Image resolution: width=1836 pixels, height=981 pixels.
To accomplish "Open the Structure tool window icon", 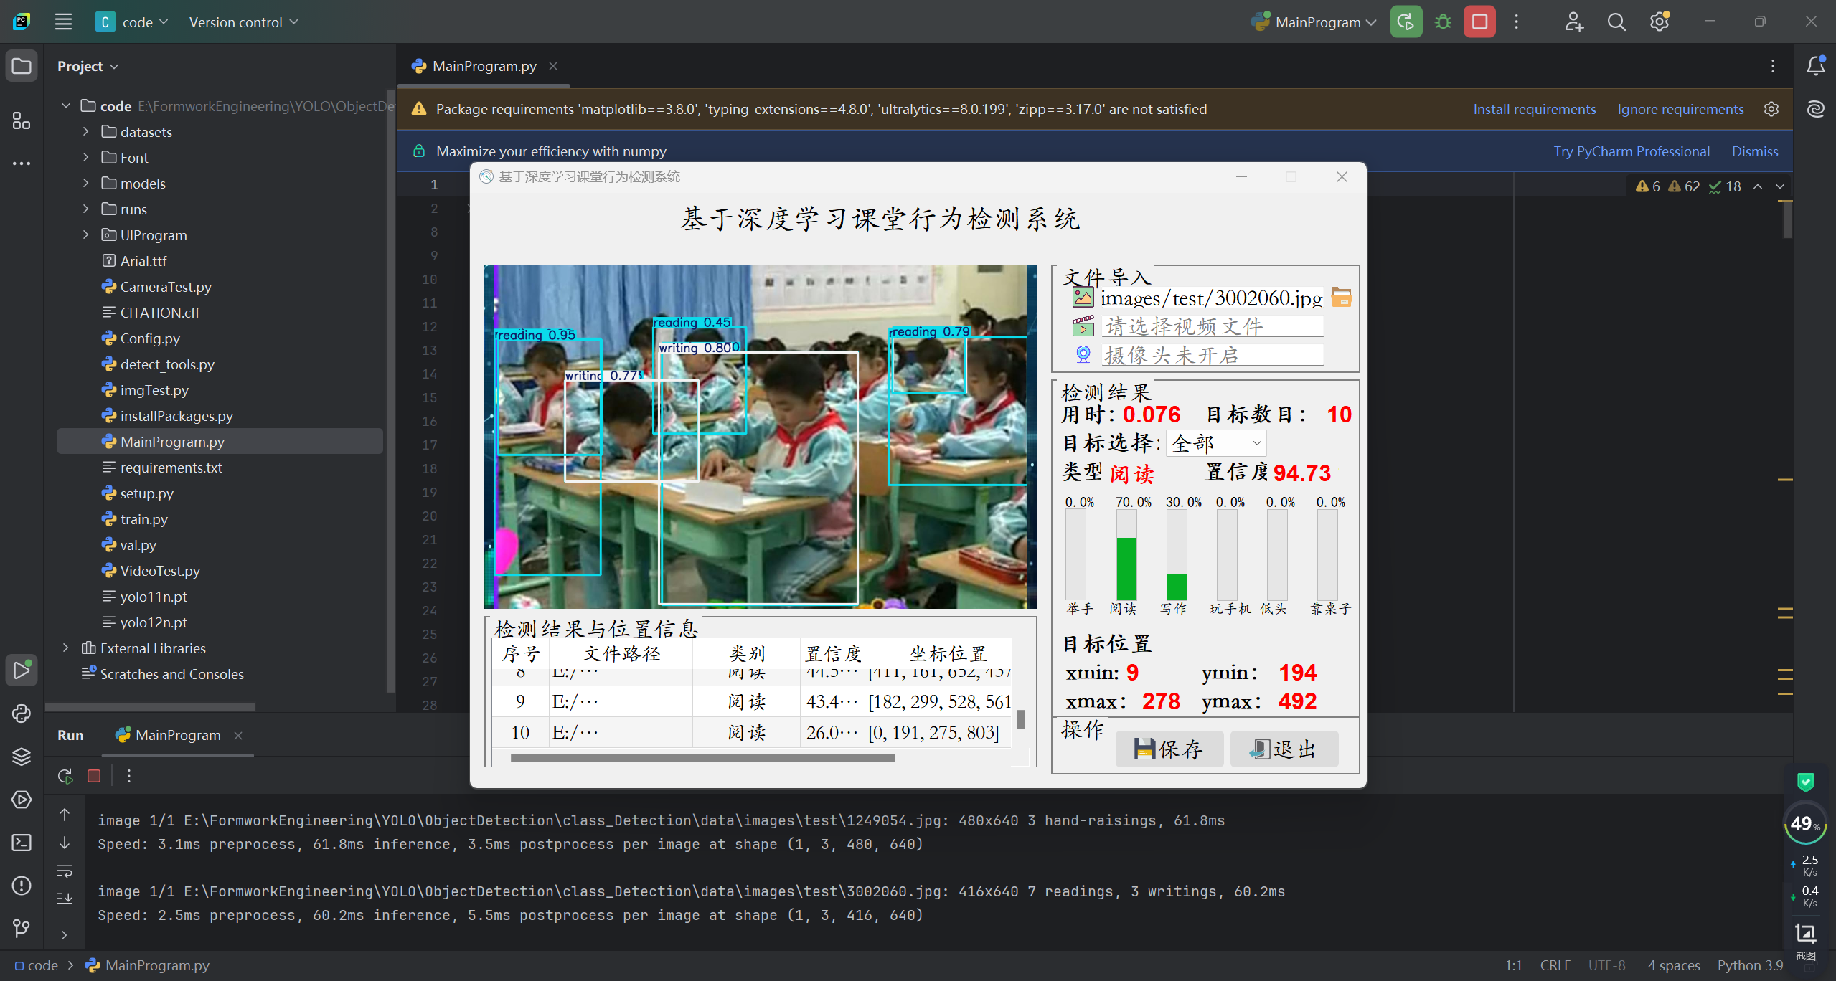I will [x=22, y=121].
